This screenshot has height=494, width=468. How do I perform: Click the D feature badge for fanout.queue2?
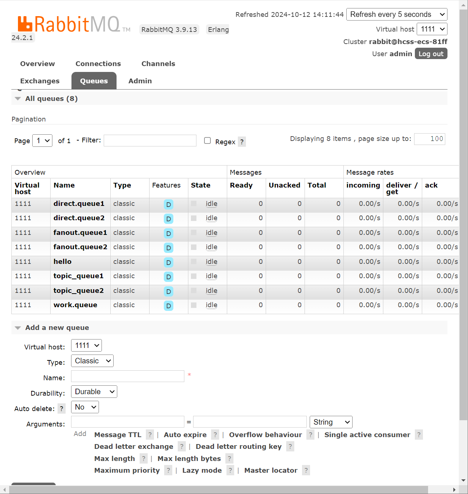[x=169, y=248]
